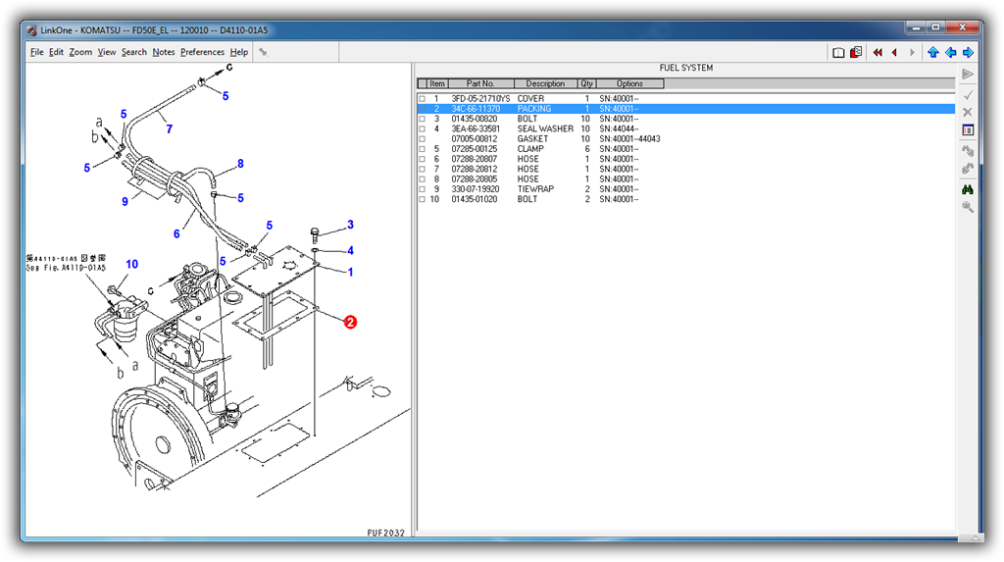Click the checkmark icon in side toolbar
The image size is (1004, 562).
click(x=968, y=95)
